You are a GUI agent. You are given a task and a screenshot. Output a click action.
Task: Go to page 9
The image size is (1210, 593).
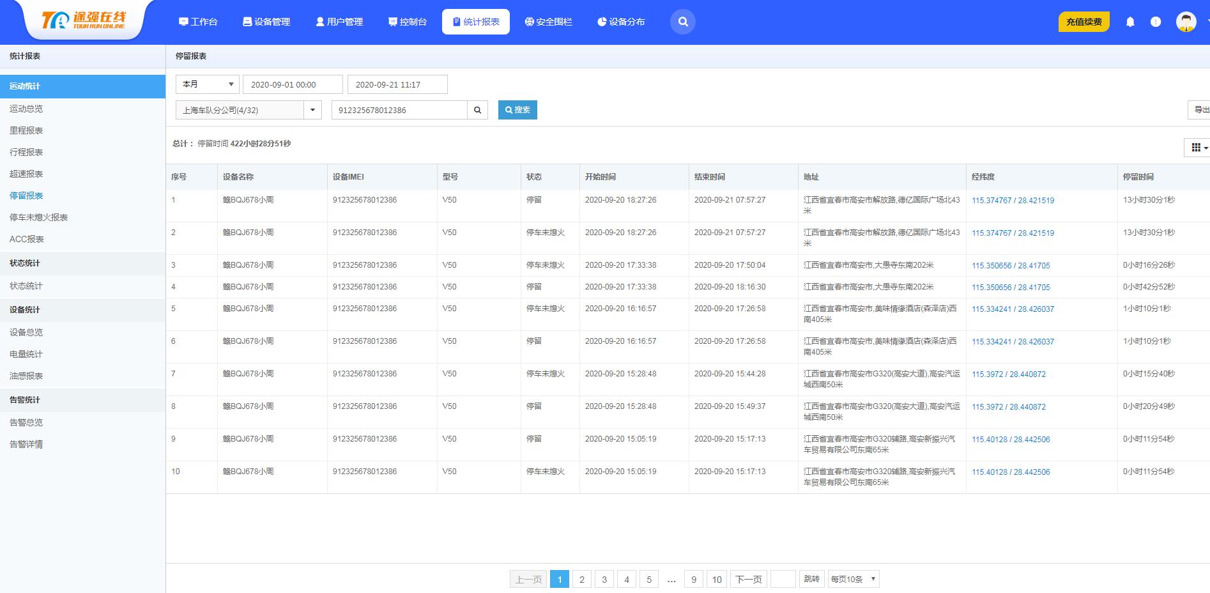point(694,580)
